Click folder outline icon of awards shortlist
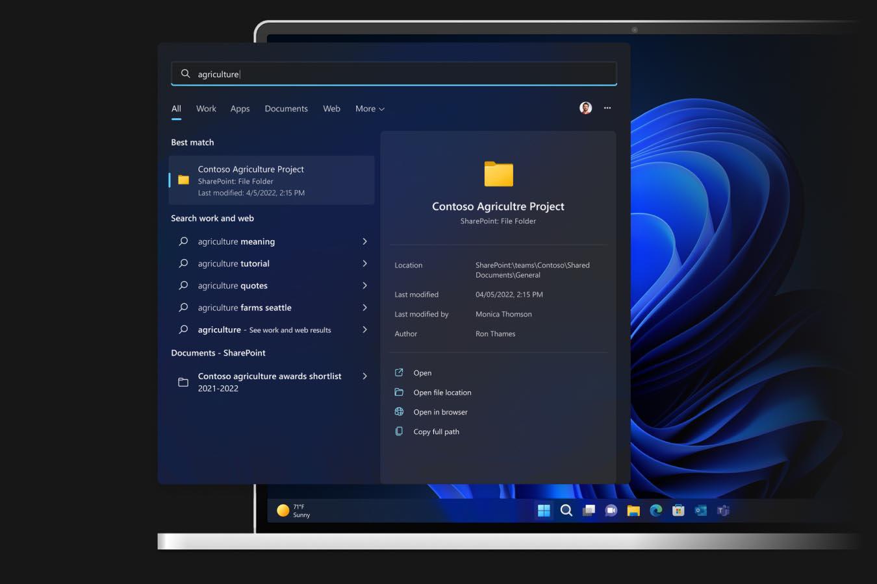 pos(183,382)
